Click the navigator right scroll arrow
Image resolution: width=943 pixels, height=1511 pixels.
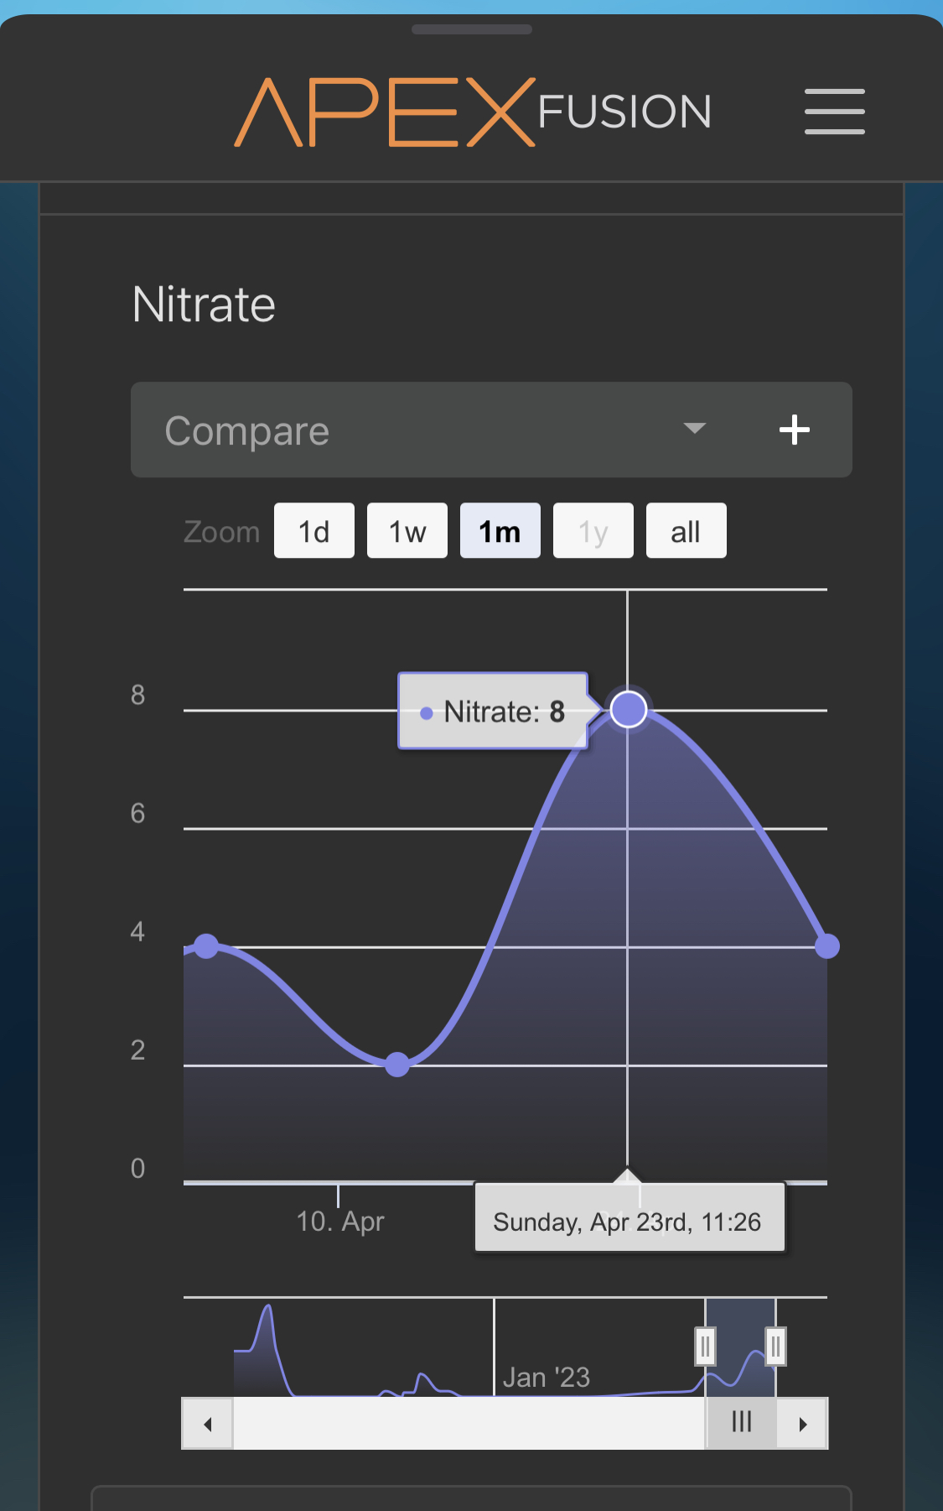[802, 1424]
